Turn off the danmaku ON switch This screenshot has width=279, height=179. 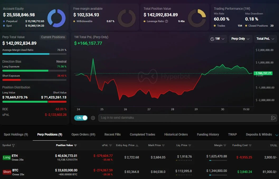(81, 118)
